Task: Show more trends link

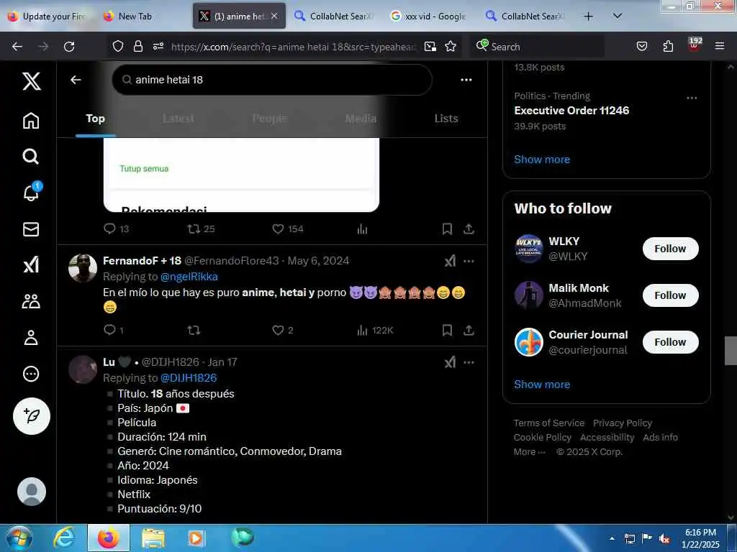Action: tap(542, 160)
